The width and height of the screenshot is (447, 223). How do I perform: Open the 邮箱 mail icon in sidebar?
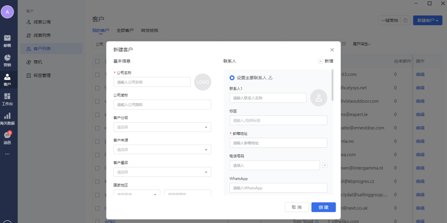click(x=7, y=40)
